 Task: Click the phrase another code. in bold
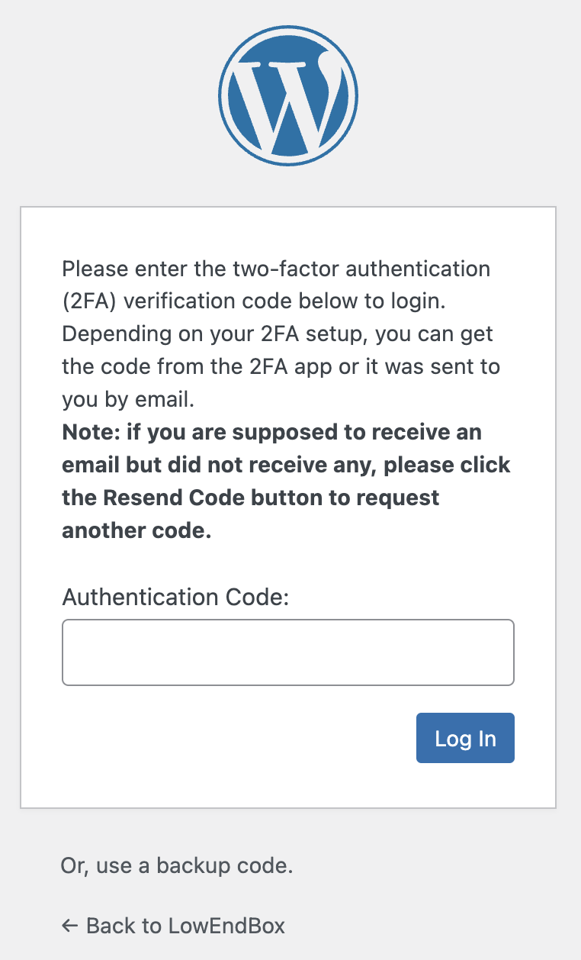tap(136, 530)
